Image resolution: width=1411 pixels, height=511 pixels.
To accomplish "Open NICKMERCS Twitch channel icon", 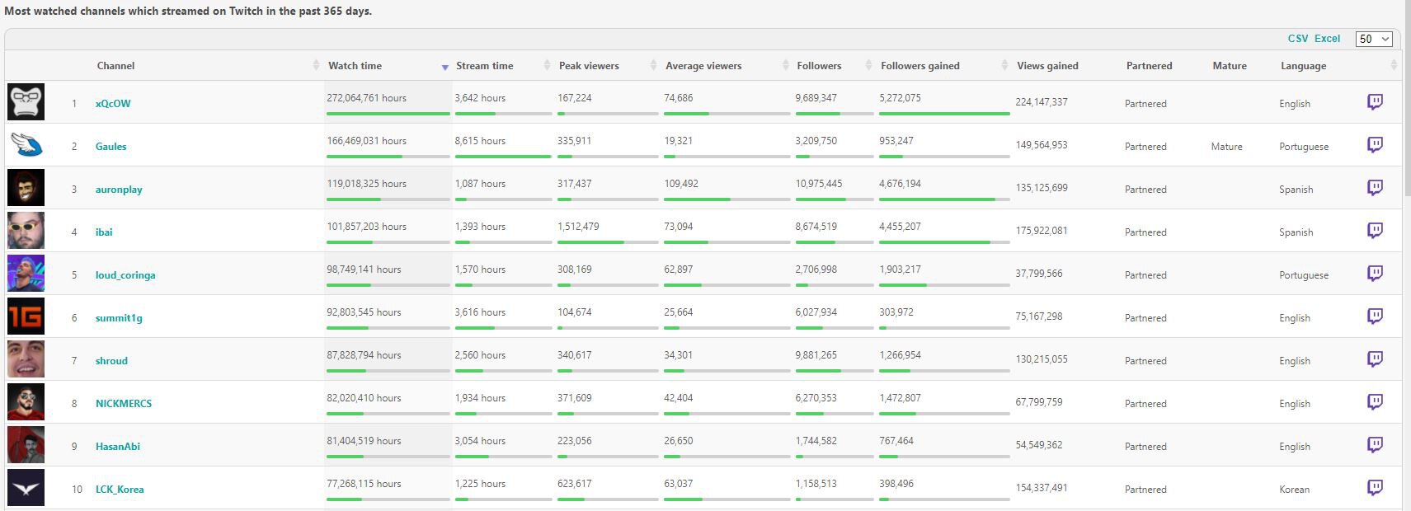I will 1375,402.
